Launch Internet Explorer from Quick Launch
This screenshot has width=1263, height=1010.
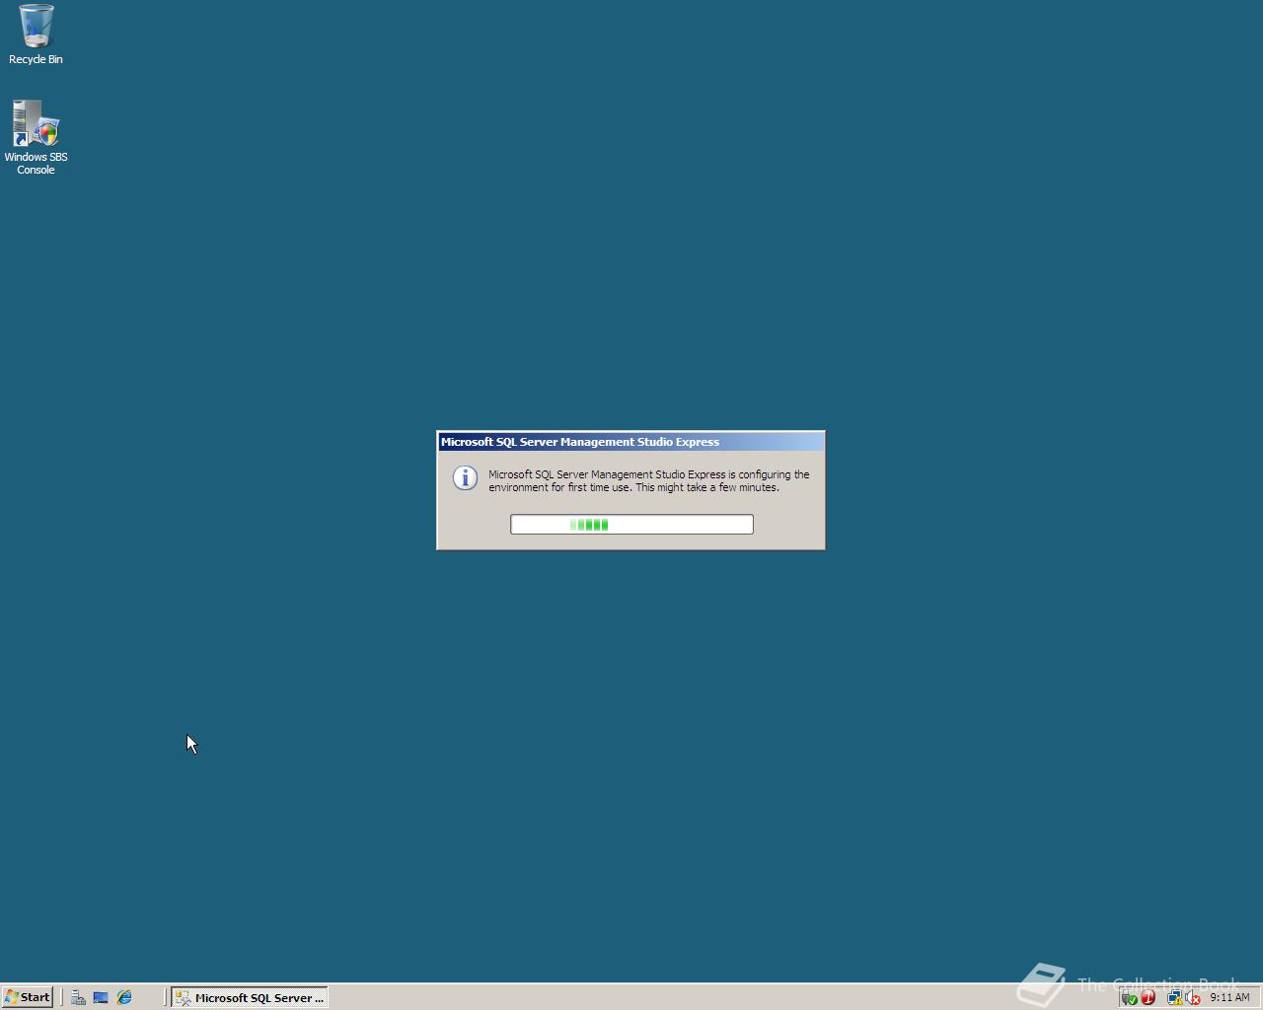[124, 997]
